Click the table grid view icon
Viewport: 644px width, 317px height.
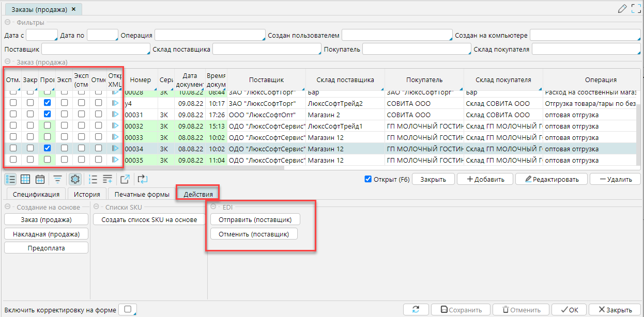tap(25, 179)
